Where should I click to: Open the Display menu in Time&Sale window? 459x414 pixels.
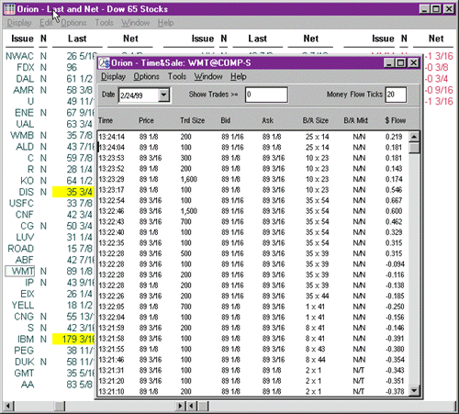113,76
